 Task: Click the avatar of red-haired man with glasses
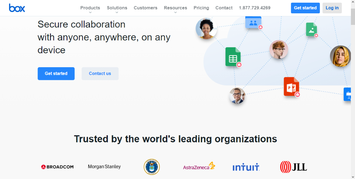pyautogui.click(x=279, y=49)
